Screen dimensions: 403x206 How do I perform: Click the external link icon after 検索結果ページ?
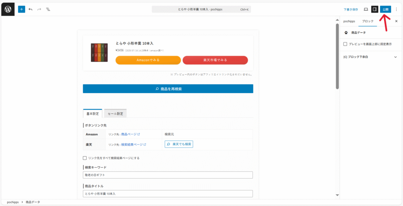tap(145, 144)
